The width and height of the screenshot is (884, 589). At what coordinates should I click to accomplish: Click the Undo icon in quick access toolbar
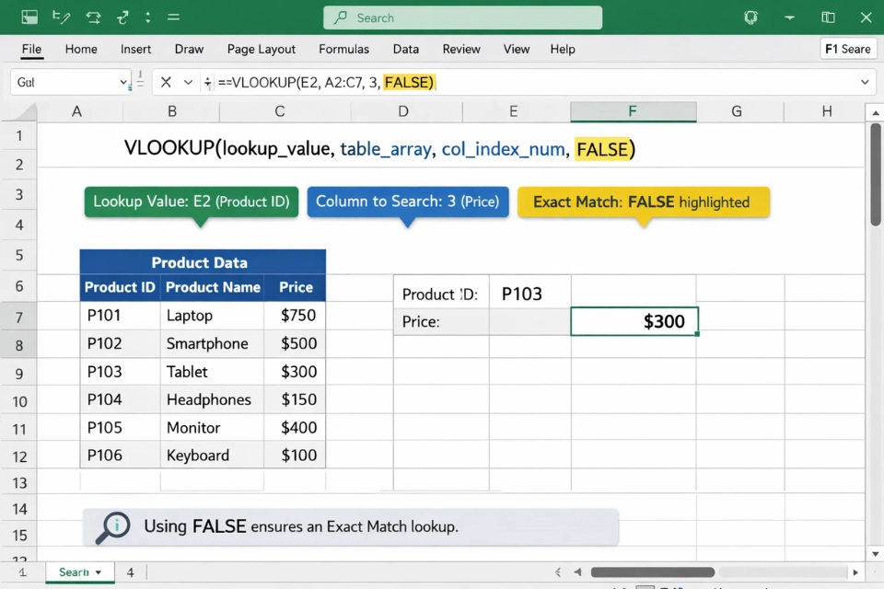95,17
